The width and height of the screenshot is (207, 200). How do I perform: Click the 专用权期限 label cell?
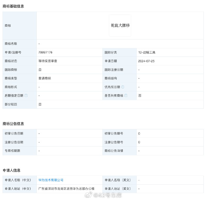pos(20,151)
